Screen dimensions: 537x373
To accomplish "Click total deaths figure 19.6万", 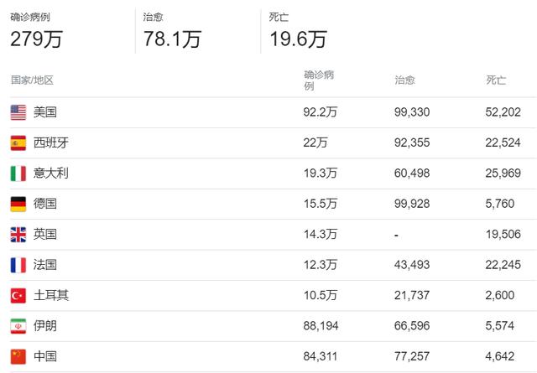I will [298, 39].
